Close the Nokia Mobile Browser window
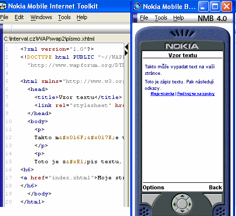 point(226,7)
